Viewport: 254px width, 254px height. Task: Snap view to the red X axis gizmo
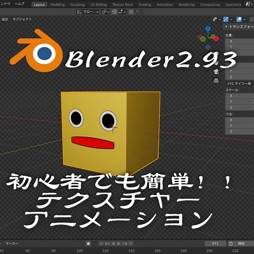(x=216, y=39)
